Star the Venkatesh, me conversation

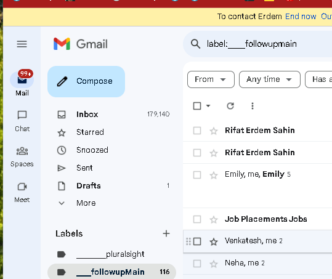[x=214, y=241]
